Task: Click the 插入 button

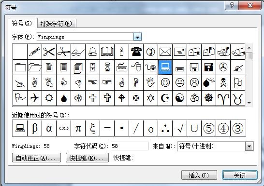Action: [199, 175]
